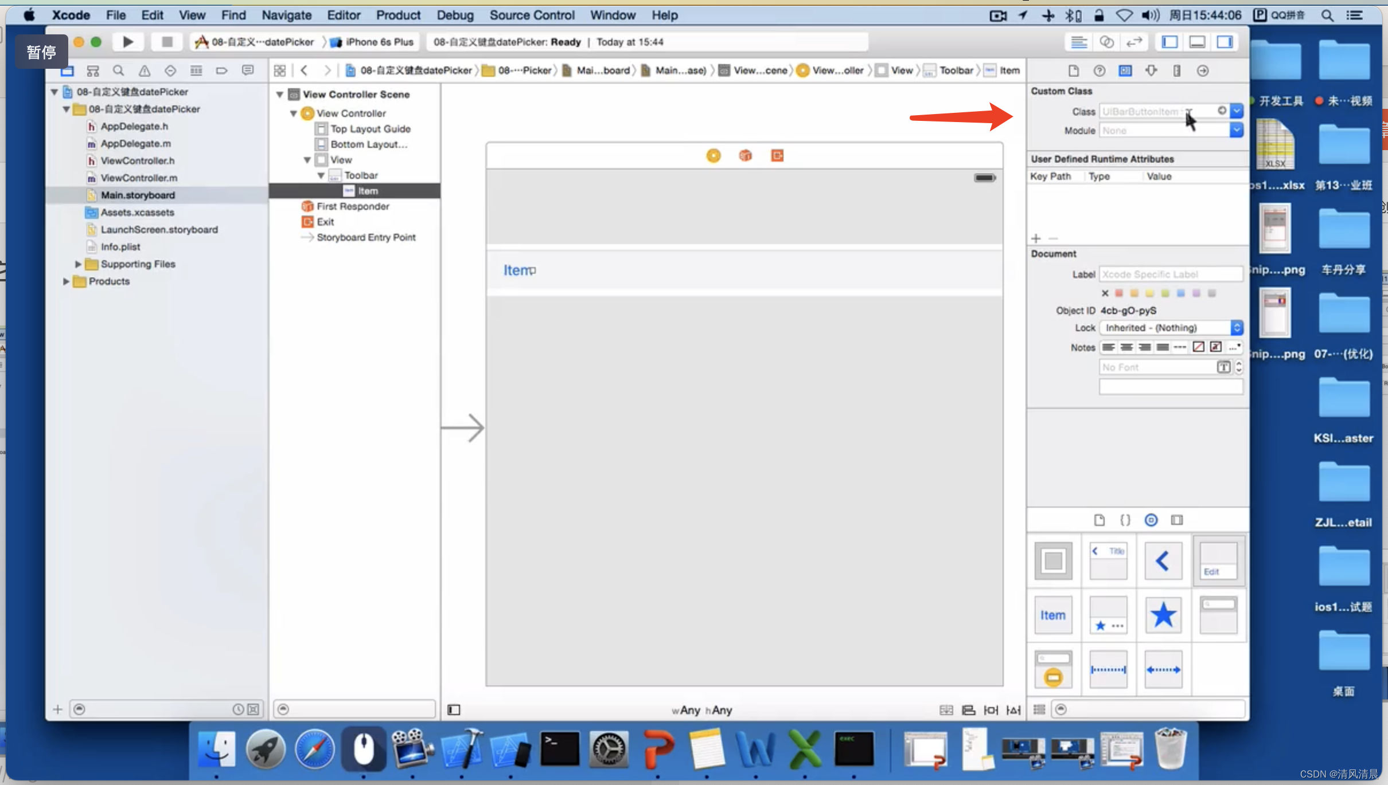The width and height of the screenshot is (1388, 785).
Task: Stop the running scheme
Action: coord(167,42)
